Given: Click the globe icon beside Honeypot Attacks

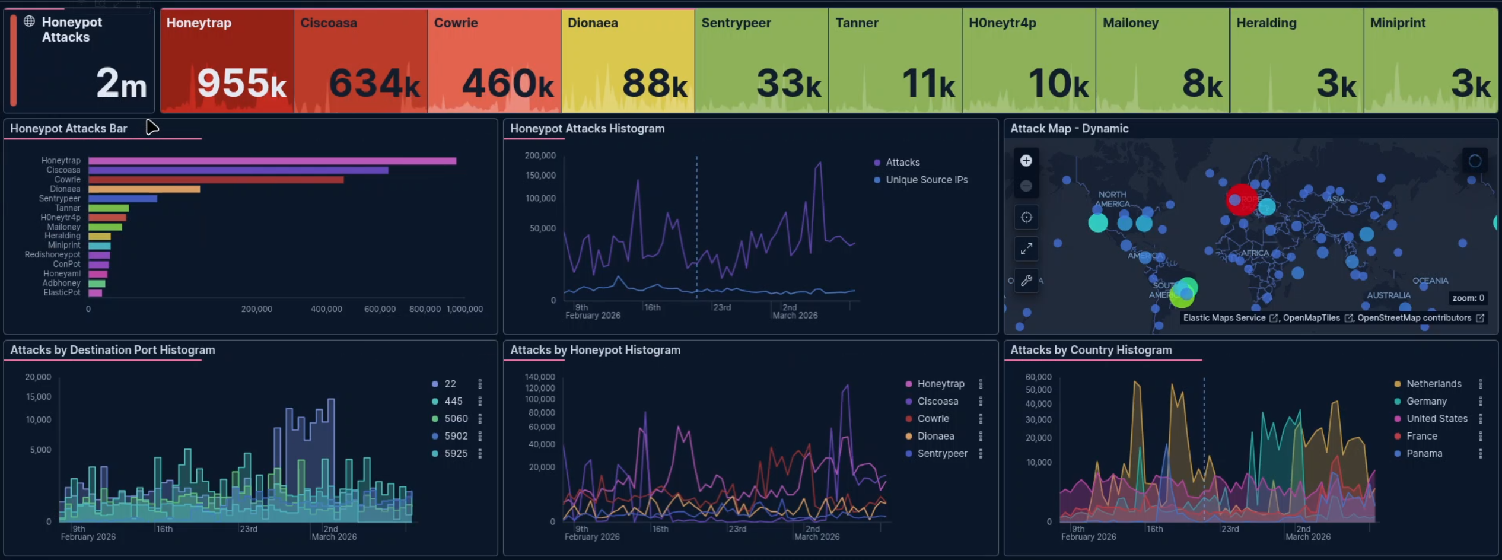Looking at the screenshot, I should pyautogui.click(x=29, y=22).
